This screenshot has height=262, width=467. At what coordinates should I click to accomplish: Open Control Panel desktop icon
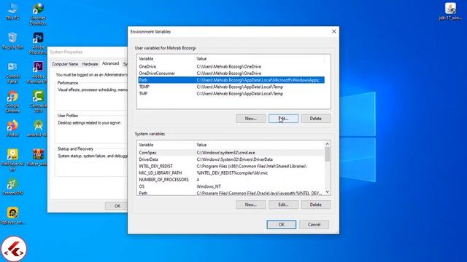pyautogui.click(x=12, y=73)
